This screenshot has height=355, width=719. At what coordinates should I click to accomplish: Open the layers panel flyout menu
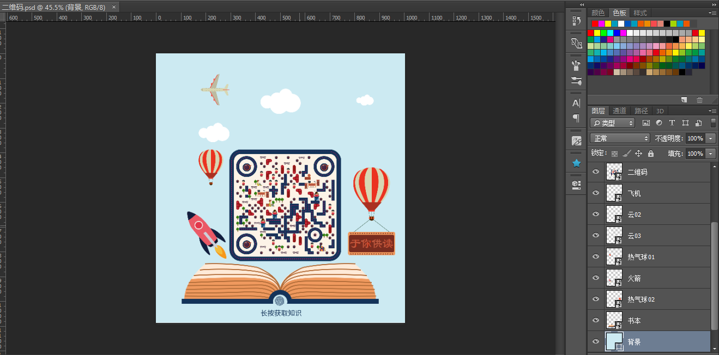[712, 111]
